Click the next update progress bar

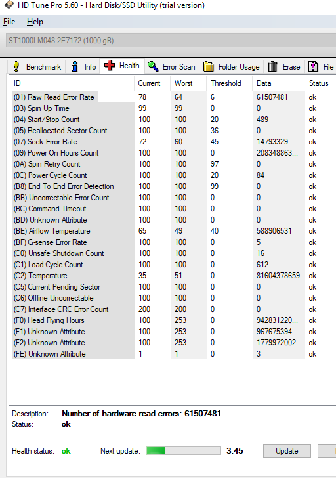pyautogui.click(x=184, y=451)
